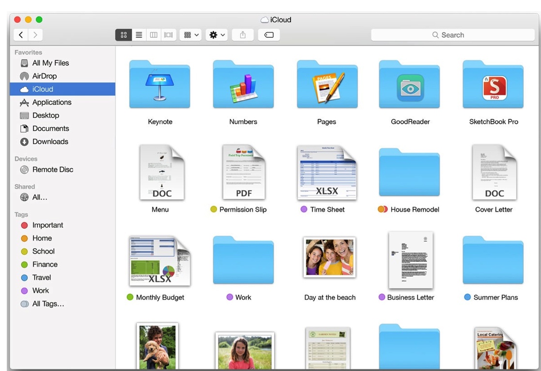The image size is (541, 371).
Task: Open the Arrange items dropdown
Action: [x=191, y=35]
